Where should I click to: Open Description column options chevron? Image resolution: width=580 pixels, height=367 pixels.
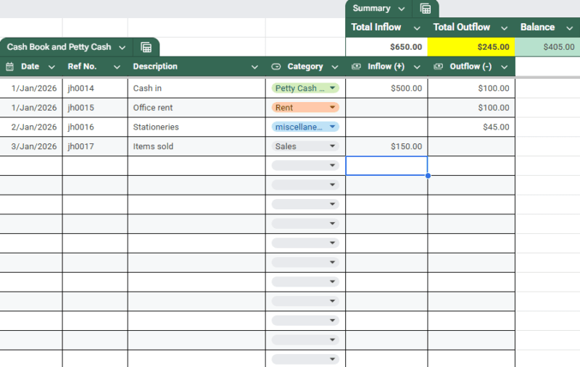(x=254, y=67)
